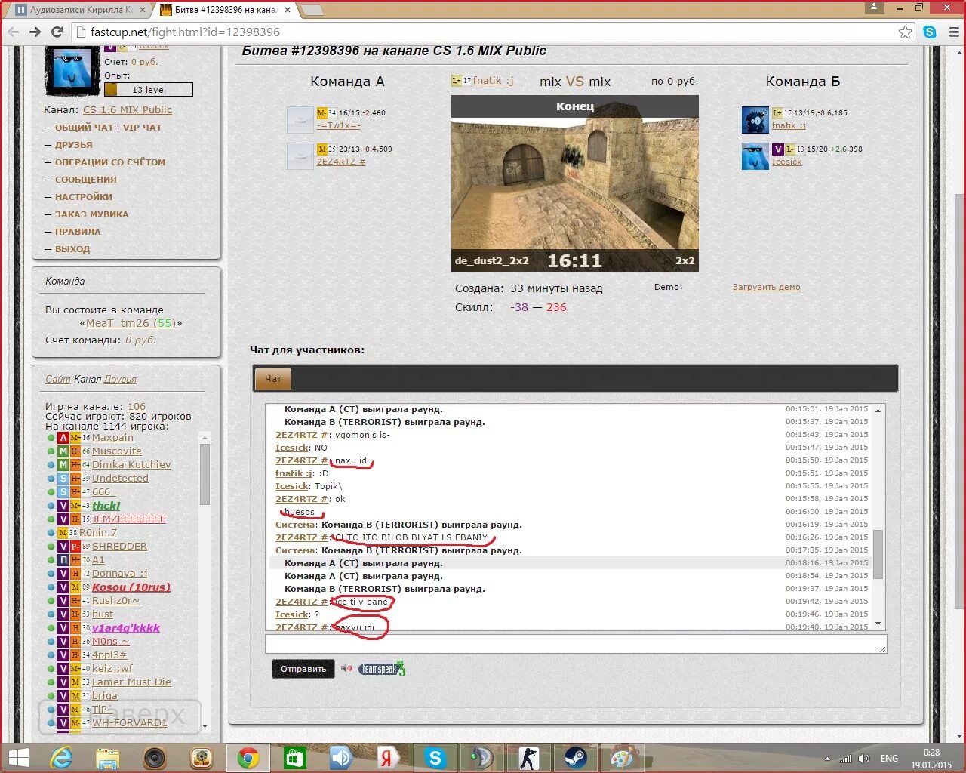Open Kosou (10rus) player link
Image resolution: width=966 pixels, height=773 pixels.
[131, 587]
